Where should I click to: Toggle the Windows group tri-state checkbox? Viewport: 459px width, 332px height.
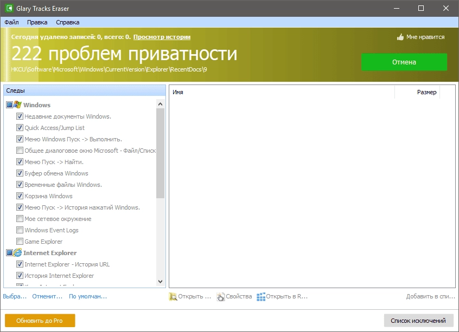[x=9, y=105]
